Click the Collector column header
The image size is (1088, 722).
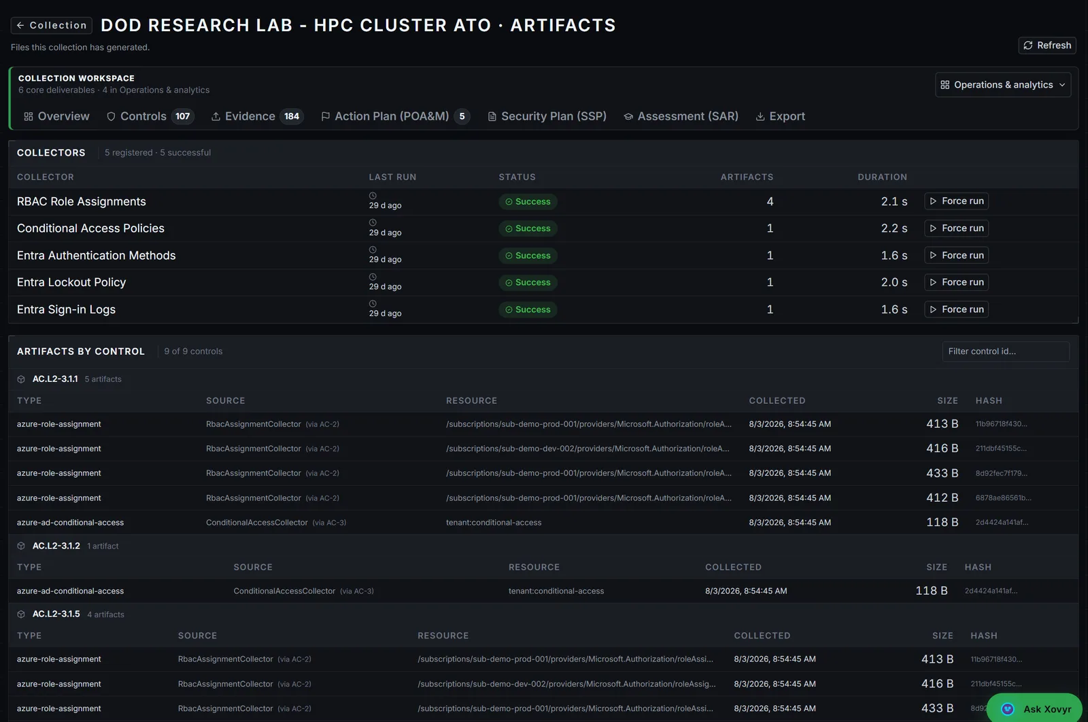click(46, 177)
